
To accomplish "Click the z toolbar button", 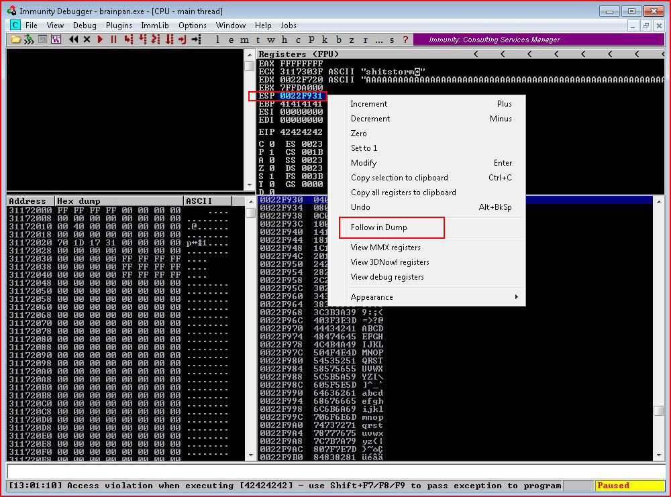I will (352, 40).
